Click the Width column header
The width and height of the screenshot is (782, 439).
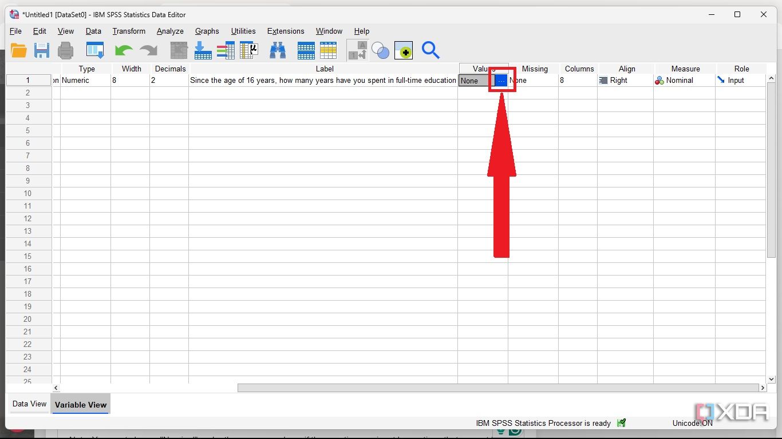[131, 69]
